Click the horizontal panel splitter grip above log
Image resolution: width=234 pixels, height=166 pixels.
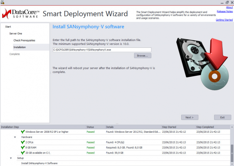pyautogui.click(x=117, y=124)
